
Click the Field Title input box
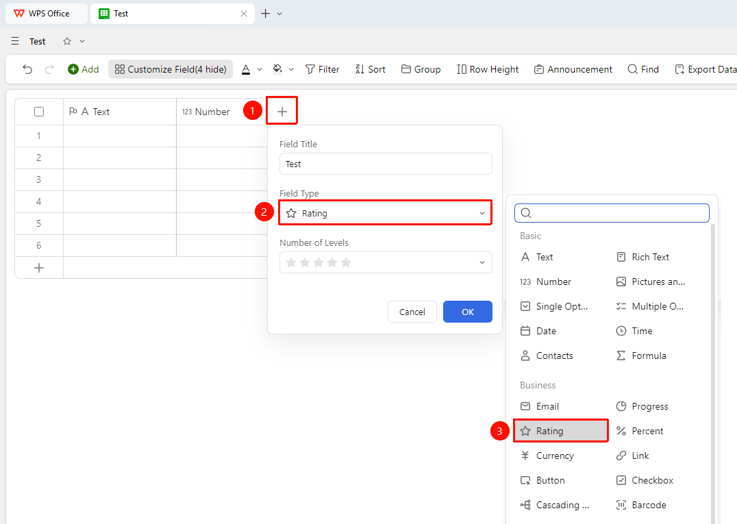pos(386,164)
